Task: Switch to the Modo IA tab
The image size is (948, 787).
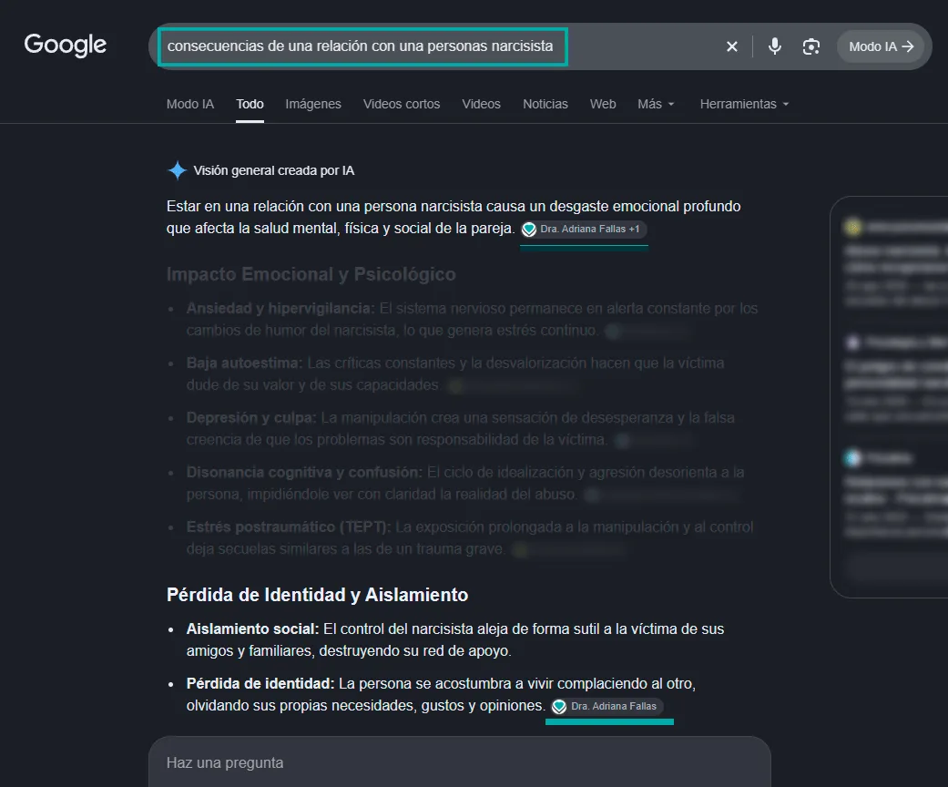Action: [189, 104]
